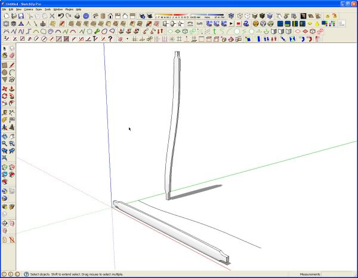The width and height of the screenshot is (358, 278).
Task: Adjust the shadow time-of-day slider
Action: [x=207, y=16]
